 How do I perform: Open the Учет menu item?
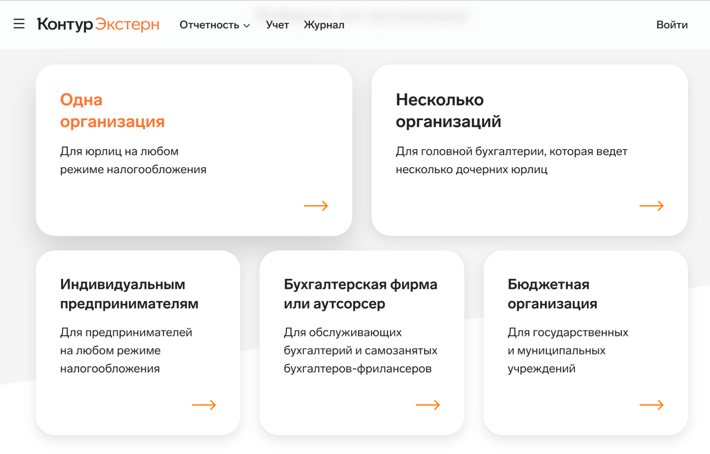pos(277,25)
